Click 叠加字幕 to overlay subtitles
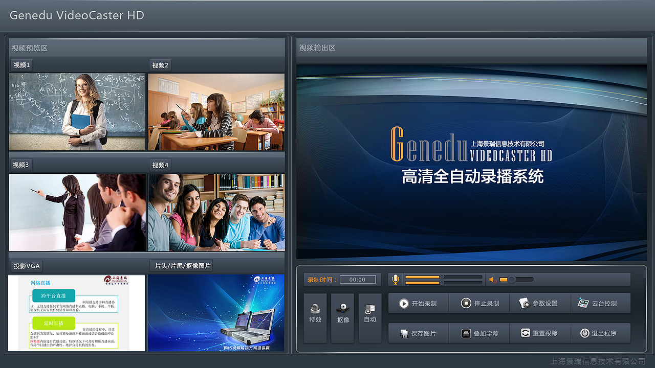This screenshot has height=368, width=655. click(x=479, y=333)
